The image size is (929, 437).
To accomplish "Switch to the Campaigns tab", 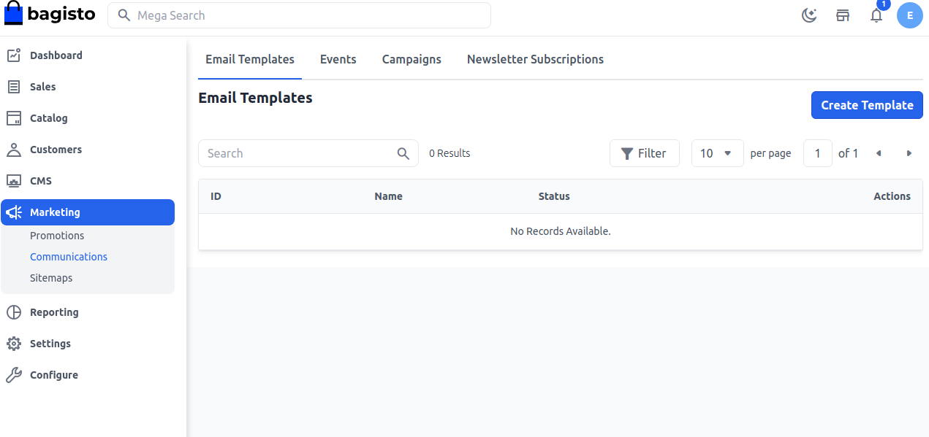I will (x=412, y=60).
